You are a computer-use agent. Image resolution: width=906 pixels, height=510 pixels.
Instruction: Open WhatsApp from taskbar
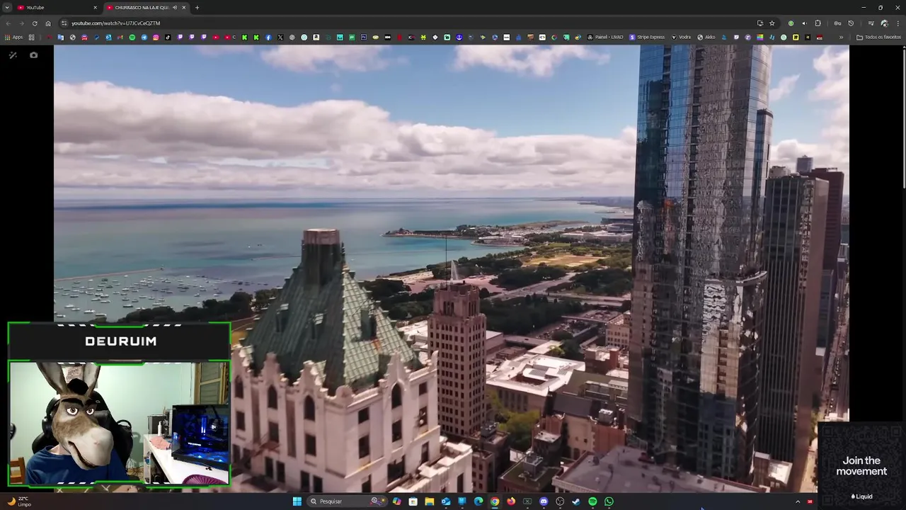pos(609,501)
